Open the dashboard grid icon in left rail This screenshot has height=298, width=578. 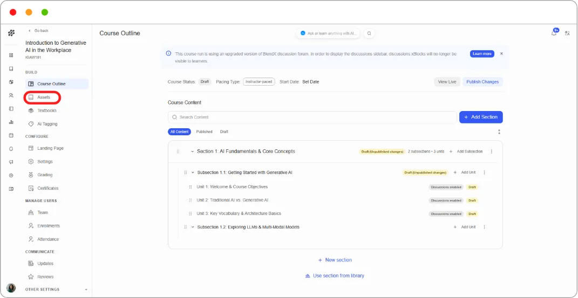pos(11,55)
